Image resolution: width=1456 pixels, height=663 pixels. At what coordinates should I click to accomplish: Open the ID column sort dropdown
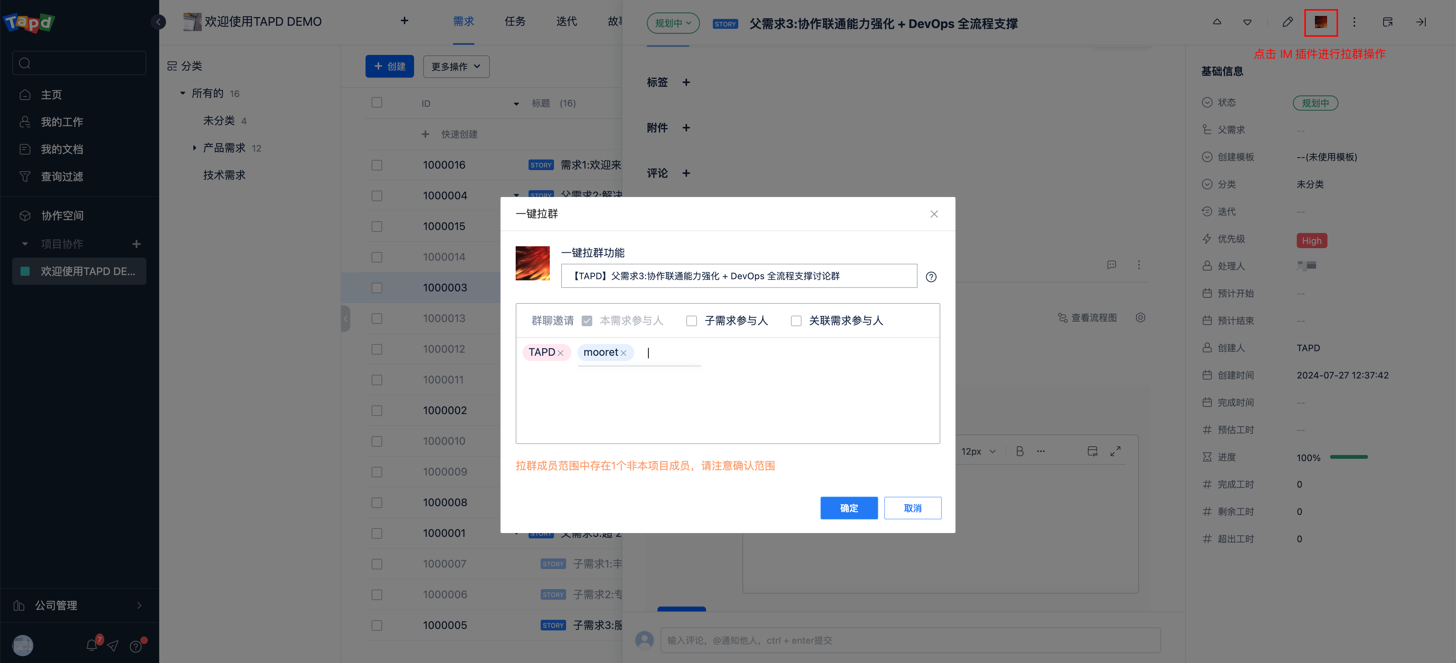(516, 104)
